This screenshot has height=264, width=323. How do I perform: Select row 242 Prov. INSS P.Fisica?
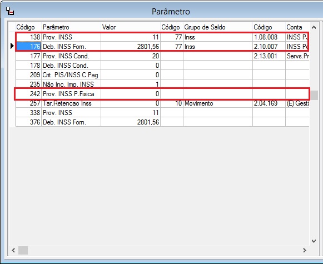pos(162,94)
